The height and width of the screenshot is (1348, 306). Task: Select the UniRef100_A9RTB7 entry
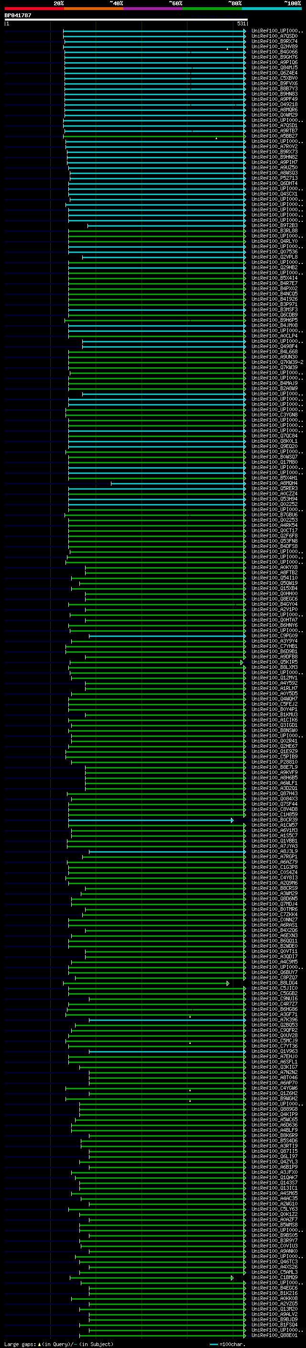(274, 132)
